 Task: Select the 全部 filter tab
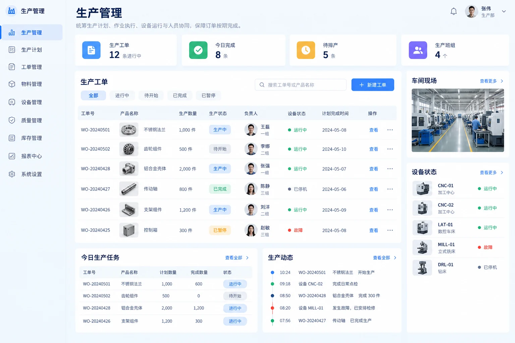(93, 95)
